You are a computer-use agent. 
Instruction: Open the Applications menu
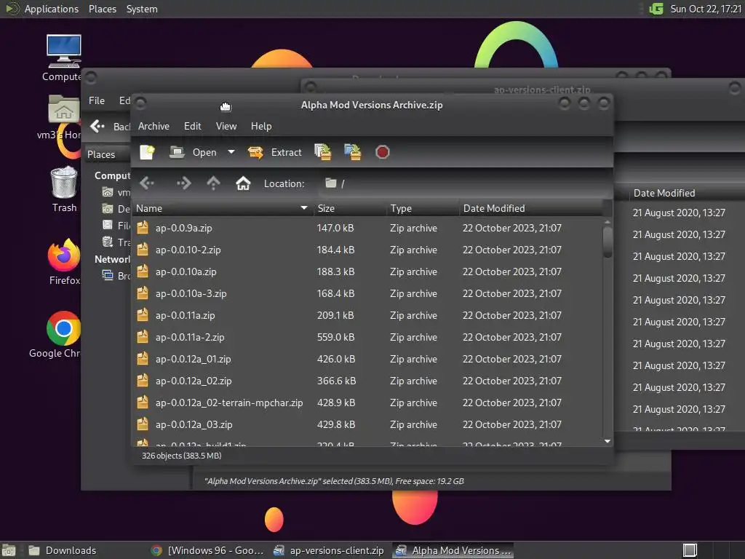(x=41, y=9)
